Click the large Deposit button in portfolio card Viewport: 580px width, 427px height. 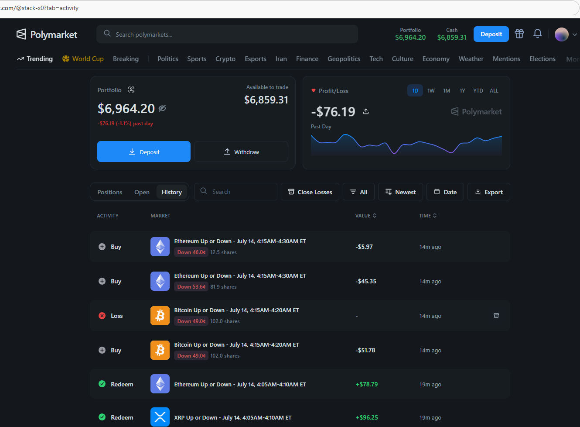(x=144, y=152)
